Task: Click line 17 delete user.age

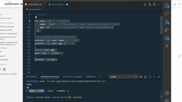Action: click(45, 50)
